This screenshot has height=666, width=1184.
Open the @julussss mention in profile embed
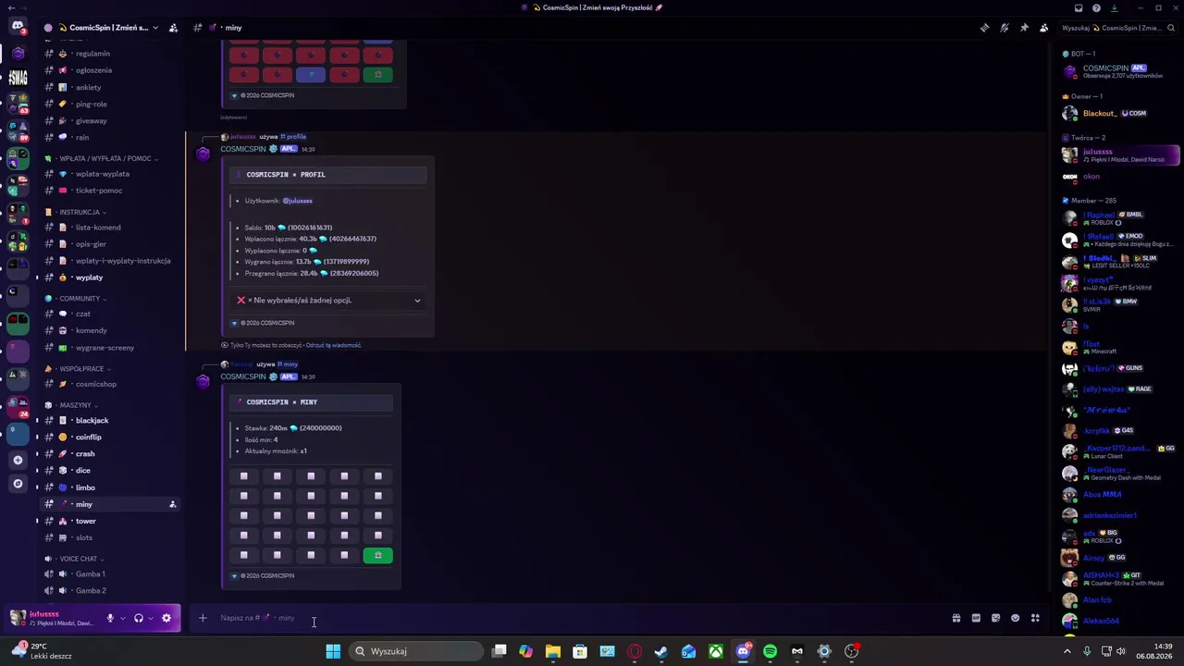(297, 201)
